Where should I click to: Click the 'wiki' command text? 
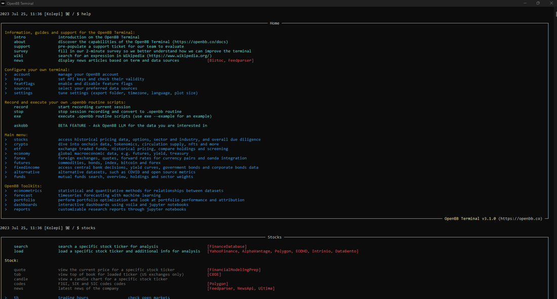18,55
